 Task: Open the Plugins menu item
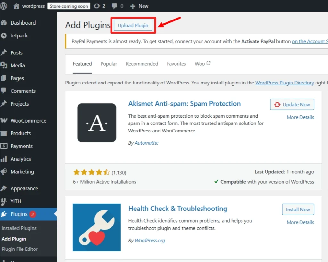19,214
